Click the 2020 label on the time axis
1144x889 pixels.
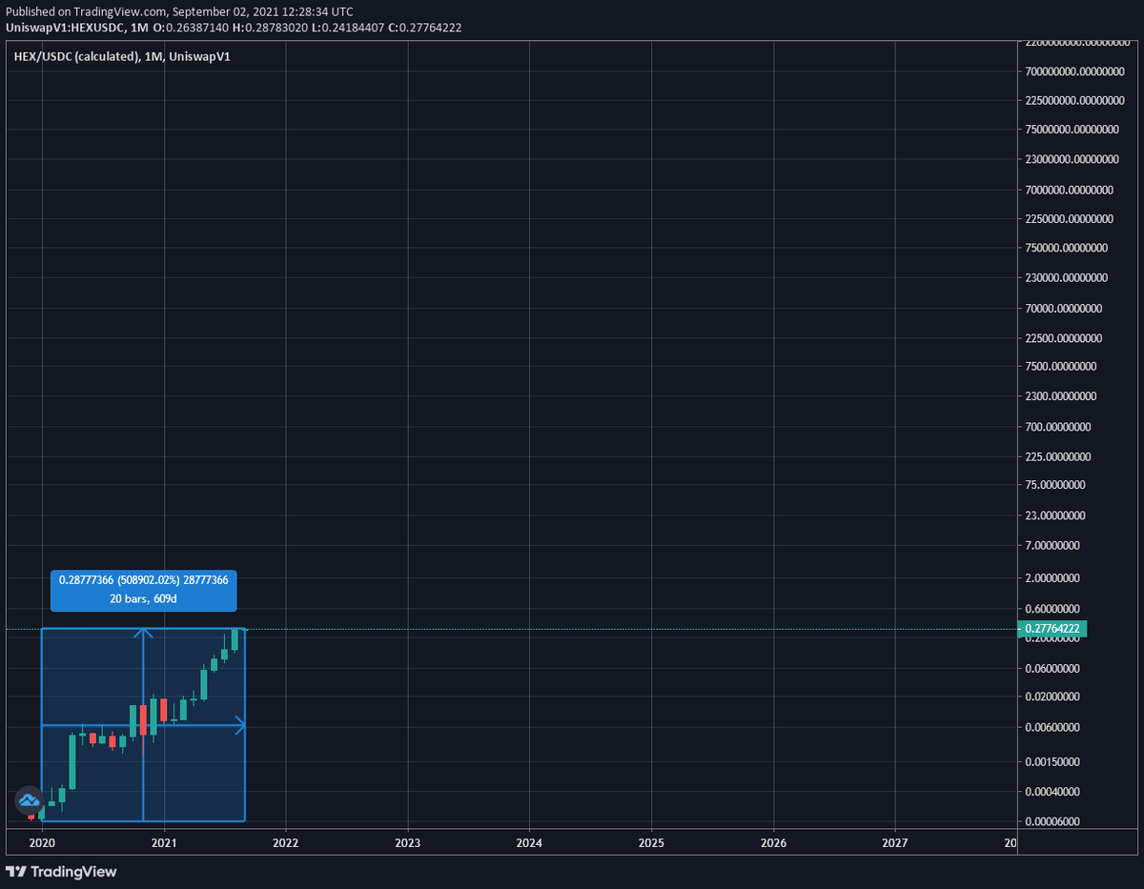[42, 843]
